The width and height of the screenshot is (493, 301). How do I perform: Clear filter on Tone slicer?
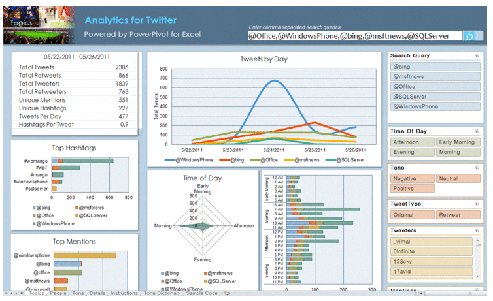477,168
